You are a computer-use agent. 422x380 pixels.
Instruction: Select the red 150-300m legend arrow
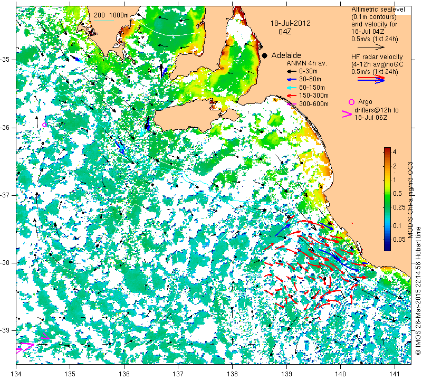coord(291,96)
